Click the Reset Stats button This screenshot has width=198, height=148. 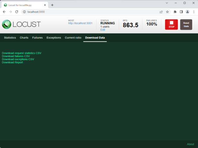point(186,25)
